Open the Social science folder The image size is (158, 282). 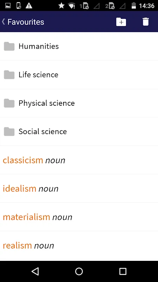point(79,131)
